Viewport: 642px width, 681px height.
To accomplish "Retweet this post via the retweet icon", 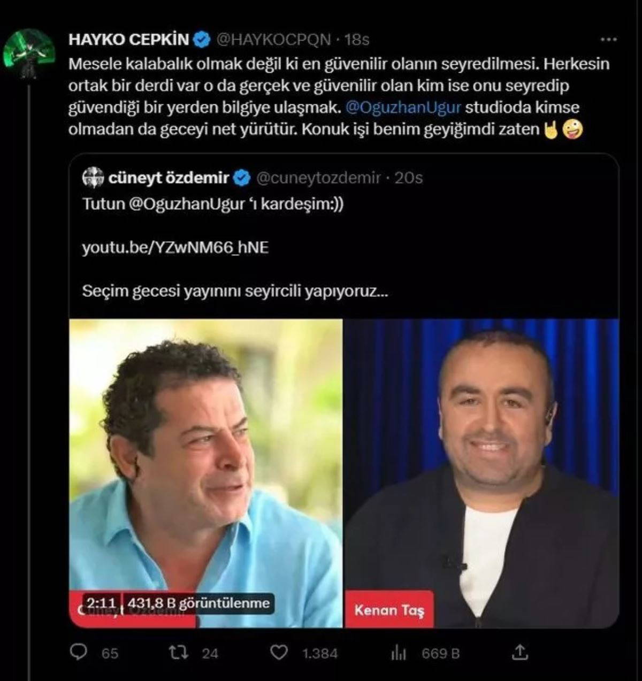I will pos(175,652).
